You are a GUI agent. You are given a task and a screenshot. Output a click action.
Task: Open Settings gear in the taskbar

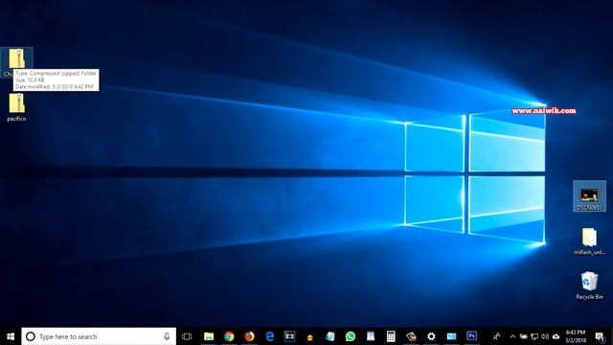click(431, 336)
